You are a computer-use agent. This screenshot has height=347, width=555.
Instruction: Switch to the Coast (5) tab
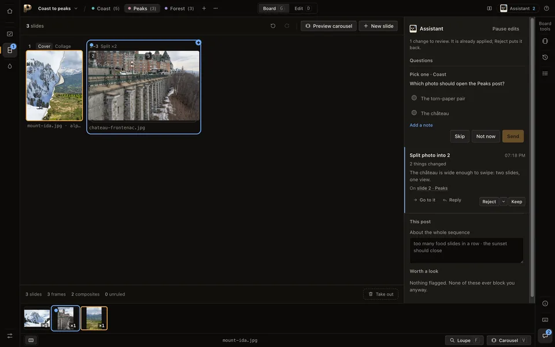[x=105, y=9]
